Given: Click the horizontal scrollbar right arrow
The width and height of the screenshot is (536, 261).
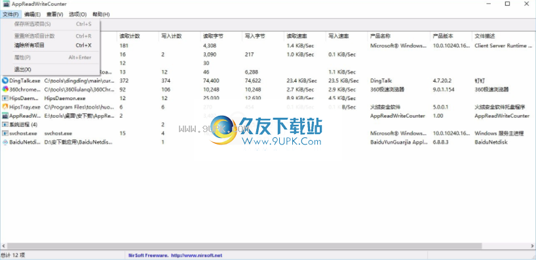Looking at the screenshot, I should [x=532, y=246].
